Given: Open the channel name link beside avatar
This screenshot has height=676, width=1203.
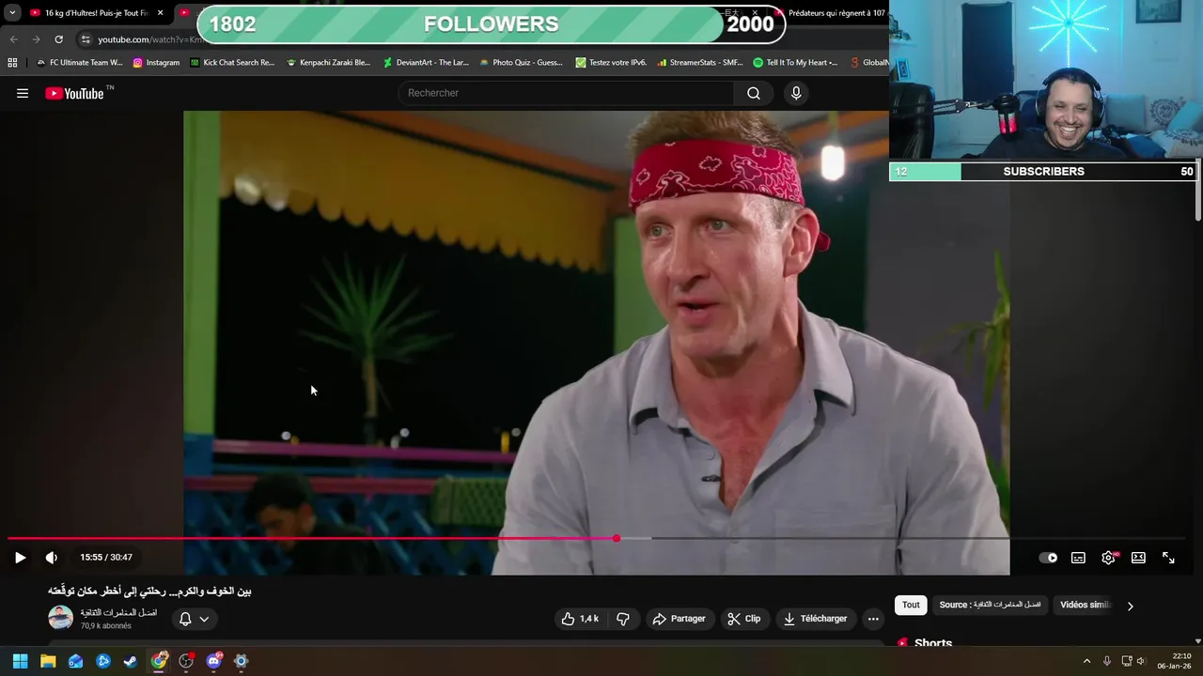Looking at the screenshot, I should point(118,613).
